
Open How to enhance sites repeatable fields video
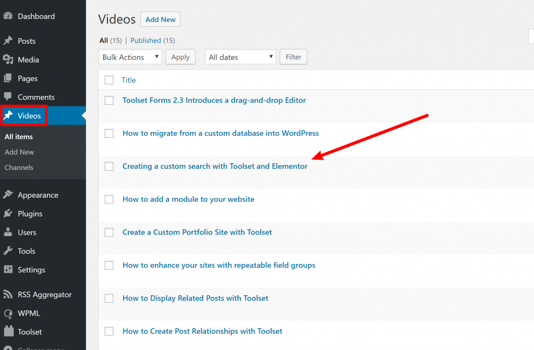click(x=219, y=265)
